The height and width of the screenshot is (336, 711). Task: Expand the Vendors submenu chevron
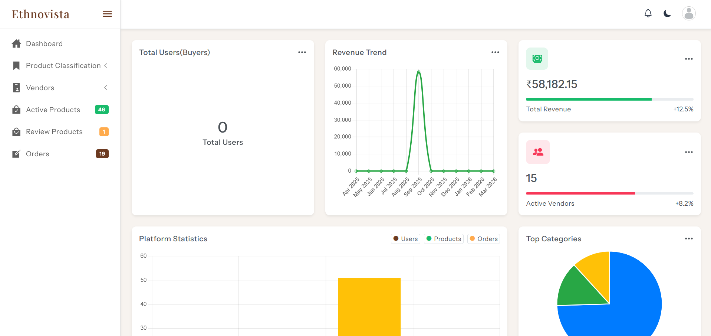point(105,88)
